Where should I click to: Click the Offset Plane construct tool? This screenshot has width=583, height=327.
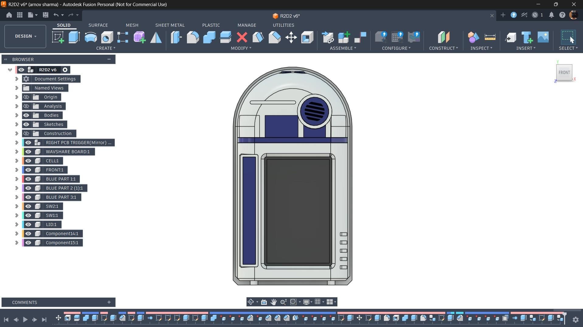(x=443, y=37)
